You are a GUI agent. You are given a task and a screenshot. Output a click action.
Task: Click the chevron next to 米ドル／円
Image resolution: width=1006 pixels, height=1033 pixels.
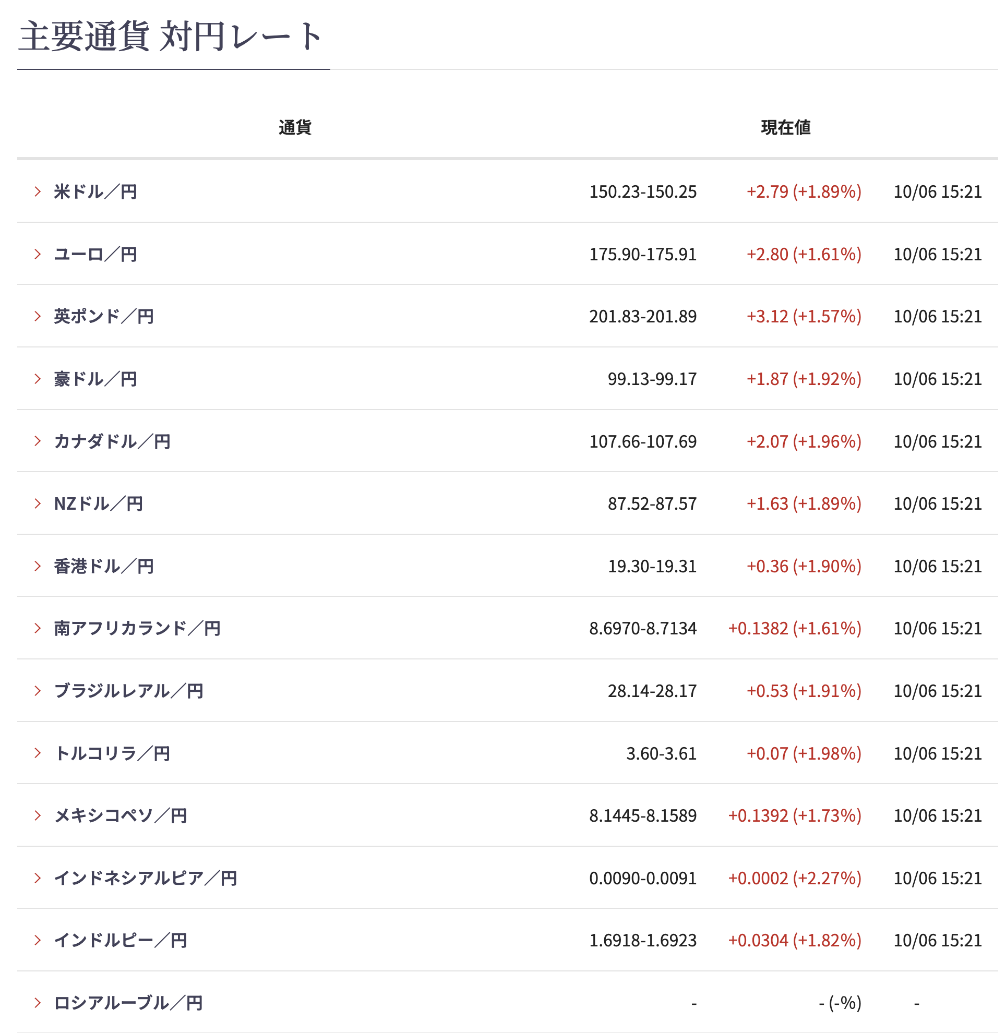[38, 191]
